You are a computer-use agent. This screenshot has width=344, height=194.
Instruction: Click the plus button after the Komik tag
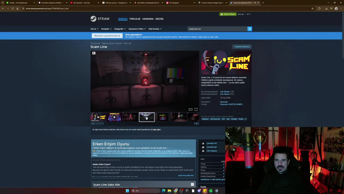[245, 119]
